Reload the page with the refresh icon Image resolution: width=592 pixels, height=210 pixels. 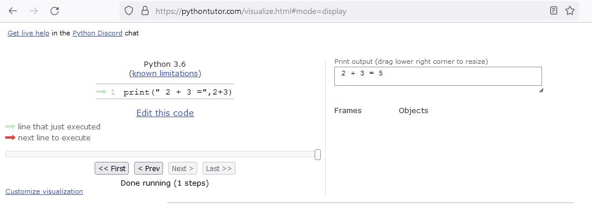pos(55,11)
